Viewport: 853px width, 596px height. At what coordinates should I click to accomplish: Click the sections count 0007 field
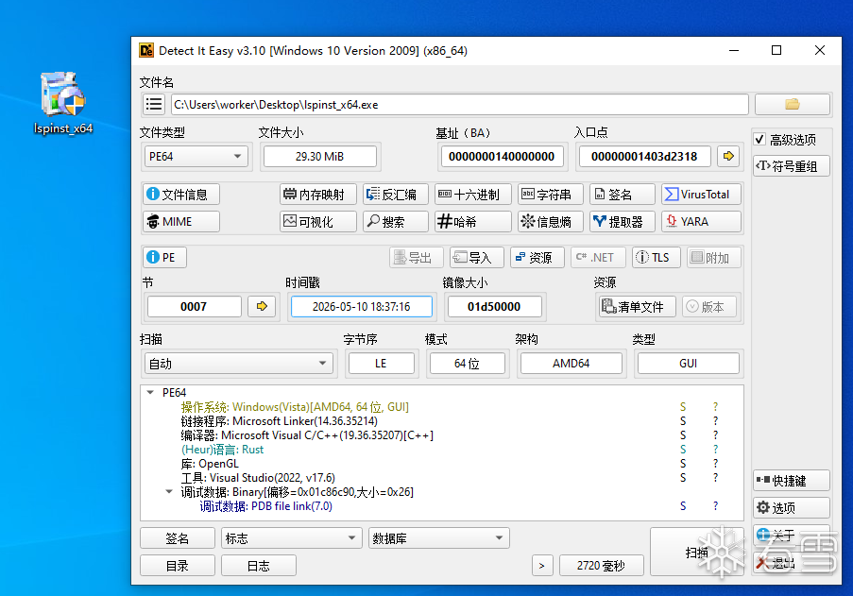click(194, 307)
